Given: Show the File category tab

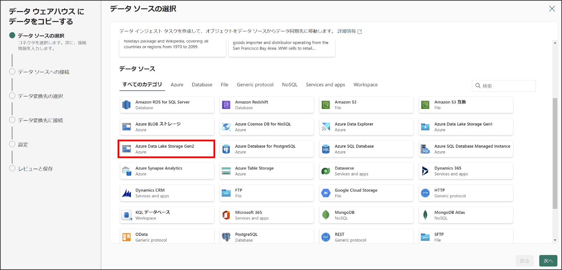Looking at the screenshot, I should point(224,85).
